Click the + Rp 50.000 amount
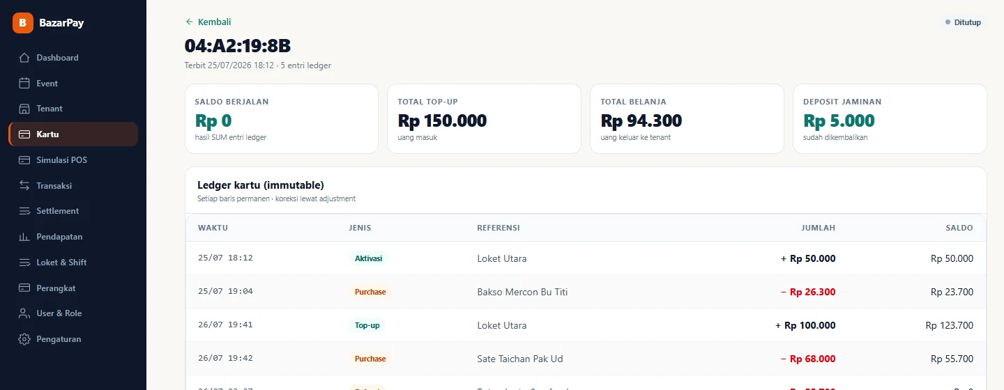1004x390 pixels. click(808, 258)
